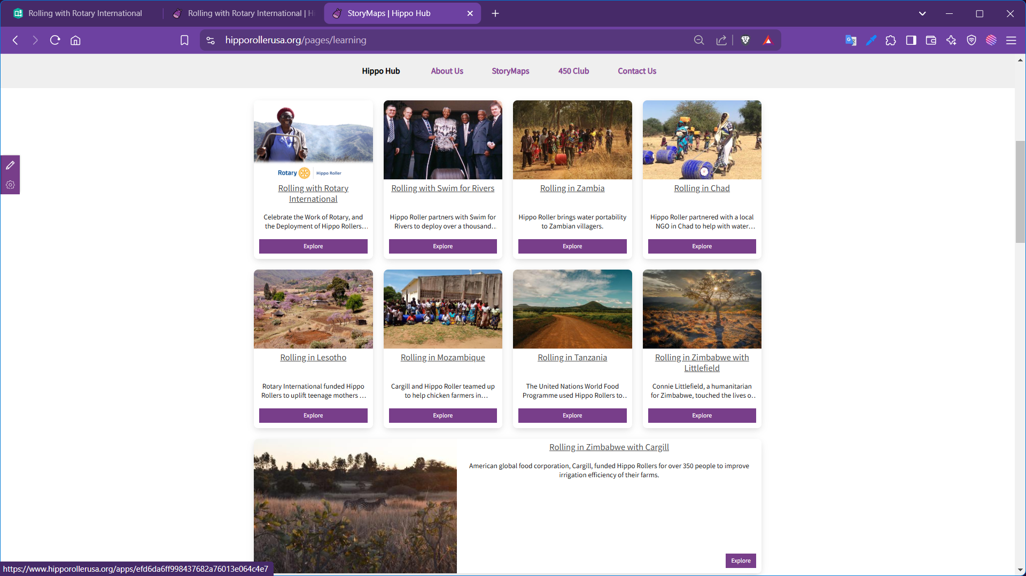Open Rolling in Zimbabwe with Cargill link
Screen dimensions: 1026x576
point(609,447)
